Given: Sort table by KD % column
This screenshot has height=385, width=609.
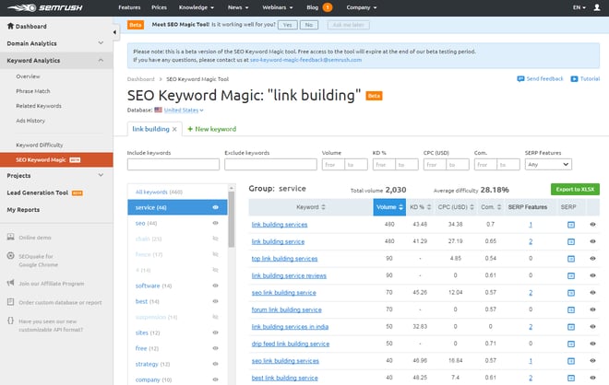Looking at the screenshot, I should point(420,207).
